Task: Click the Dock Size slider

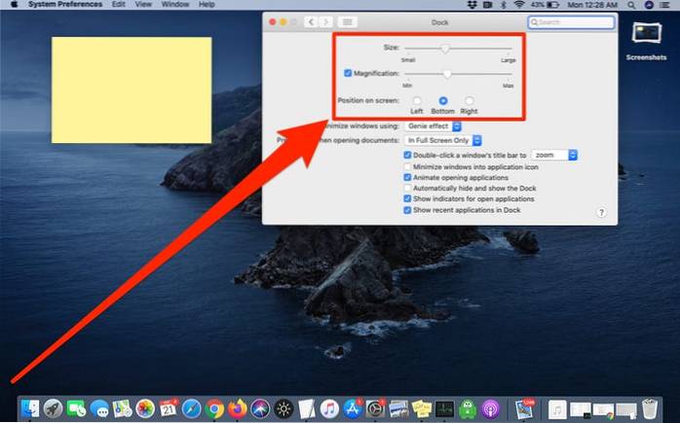Action: pos(445,47)
